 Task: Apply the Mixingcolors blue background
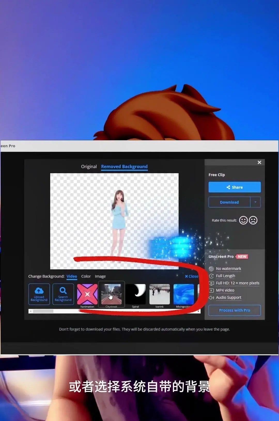tap(183, 294)
